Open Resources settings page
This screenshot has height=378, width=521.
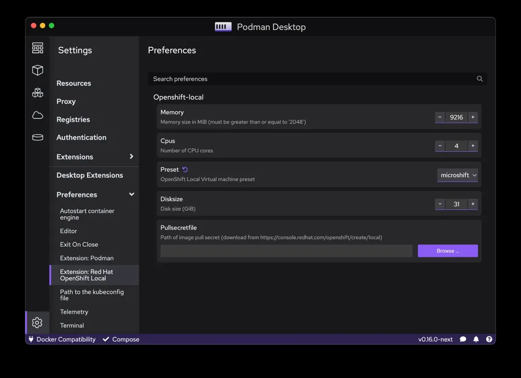(74, 83)
